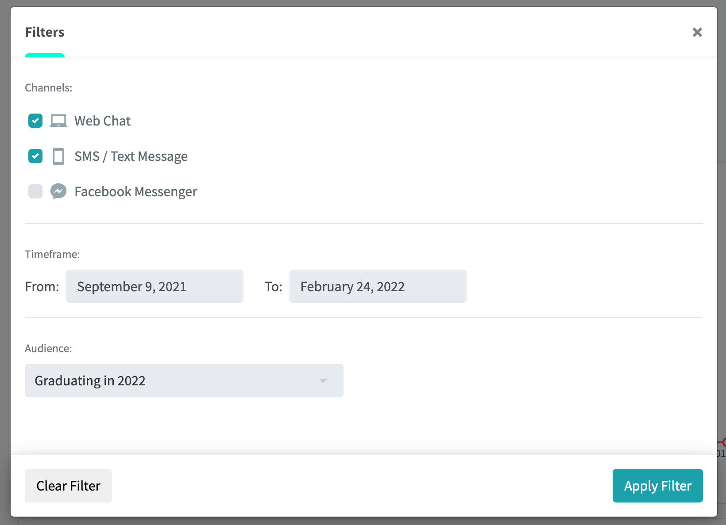Image resolution: width=726 pixels, height=525 pixels.
Task: Close the Filters dialog with X
Action: [x=697, y=32]
